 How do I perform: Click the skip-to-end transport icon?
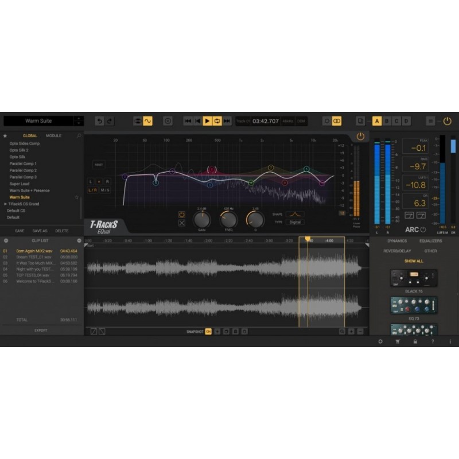pyautogui.click(x=227, y=122)
